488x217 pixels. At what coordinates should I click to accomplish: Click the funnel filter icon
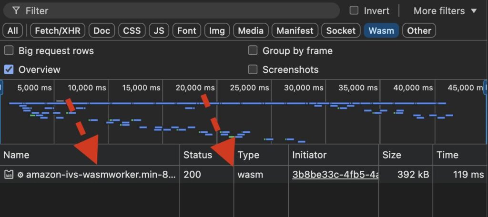pyautogui.click(x=16, y=10)
